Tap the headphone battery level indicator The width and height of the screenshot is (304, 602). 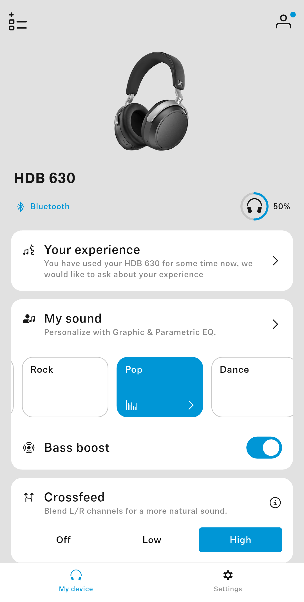(254, 206)
